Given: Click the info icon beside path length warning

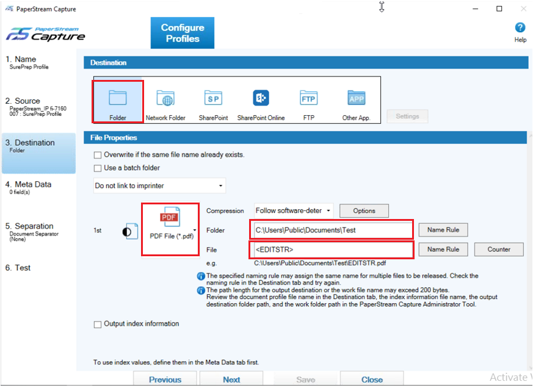Looking at the screenshot, I should point(201,291).
